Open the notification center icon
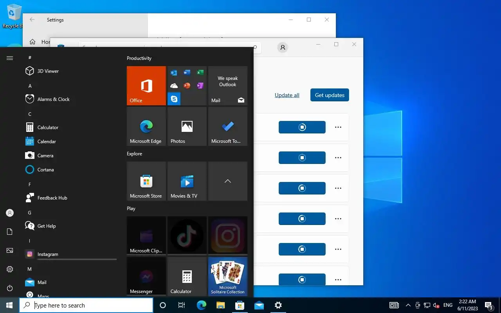This screenshot has height=313, width=501. 488,305
